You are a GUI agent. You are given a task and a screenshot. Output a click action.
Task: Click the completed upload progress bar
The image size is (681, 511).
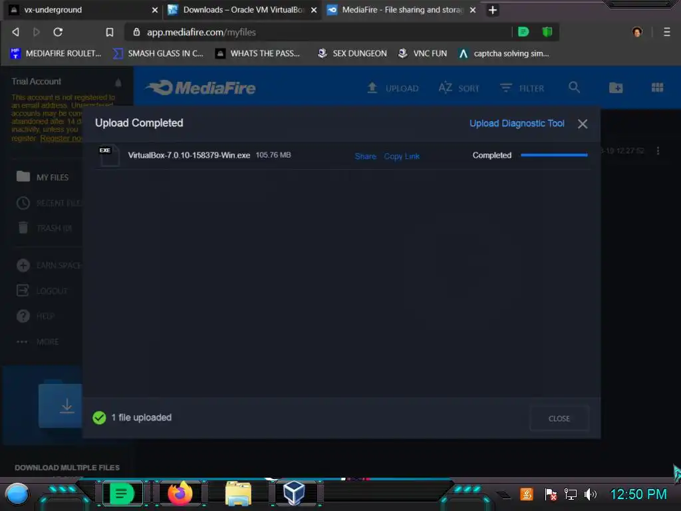coord(554,155)
